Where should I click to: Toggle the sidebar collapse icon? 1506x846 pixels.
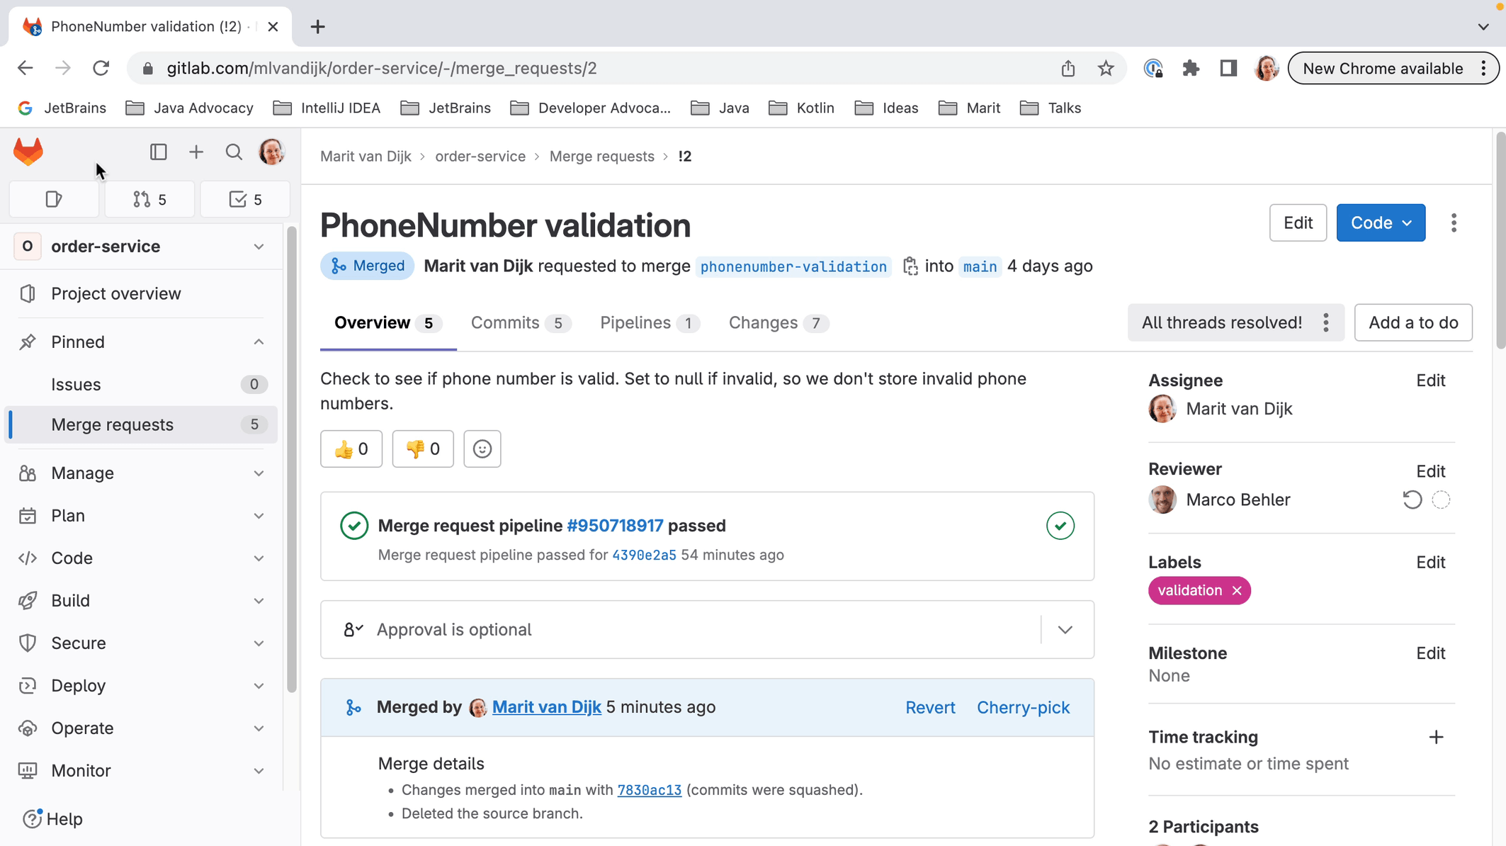point(158,152)
